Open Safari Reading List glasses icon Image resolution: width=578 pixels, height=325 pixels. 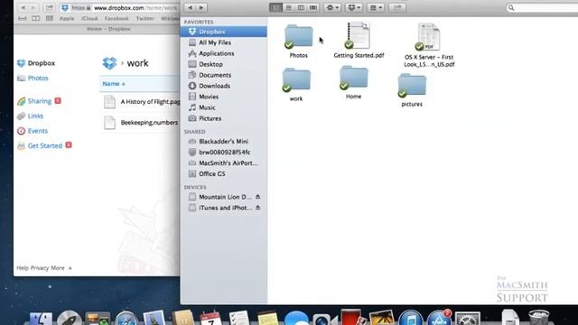23,18
